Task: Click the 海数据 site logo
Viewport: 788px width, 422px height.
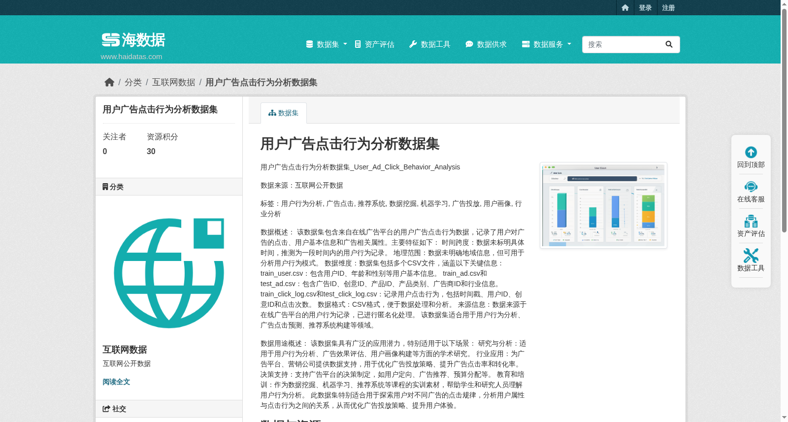Action: click(x=133, y=40)
